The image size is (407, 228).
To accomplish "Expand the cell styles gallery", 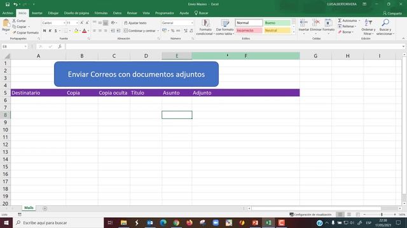I will [294, 32].
